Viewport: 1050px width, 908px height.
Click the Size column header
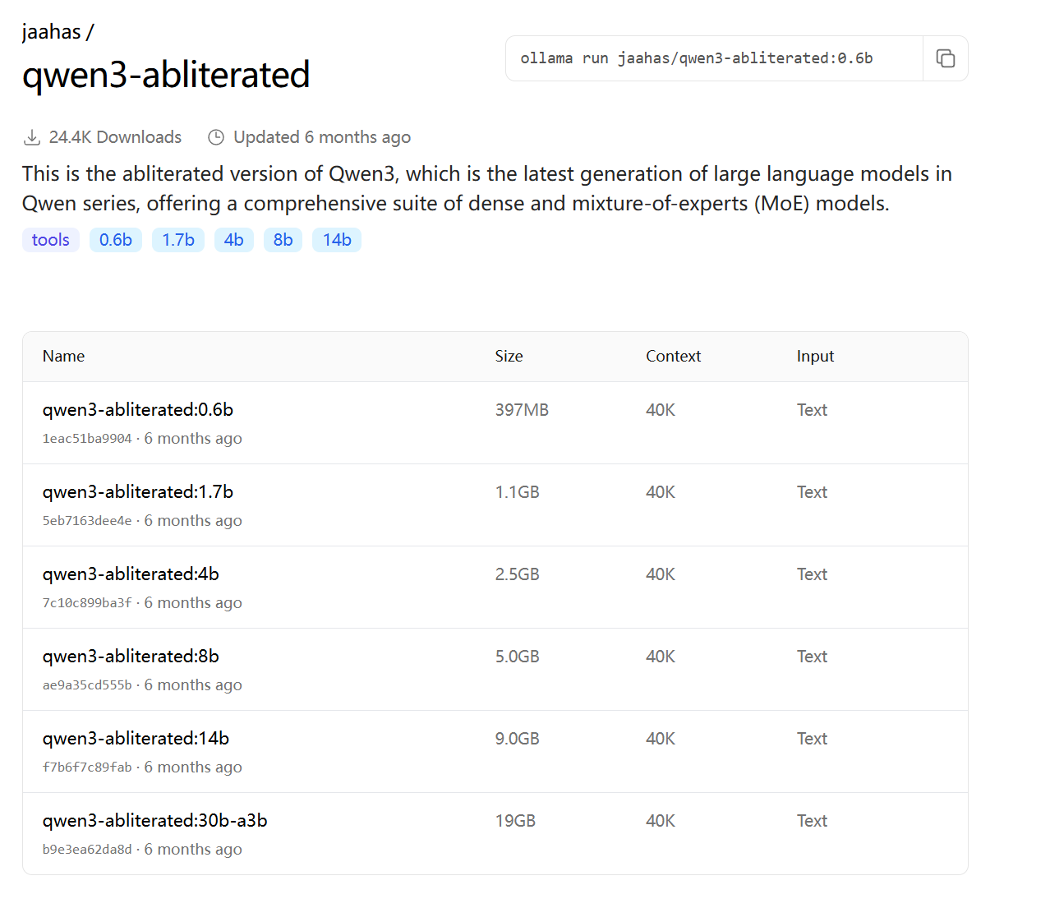(x=509, y=357)
